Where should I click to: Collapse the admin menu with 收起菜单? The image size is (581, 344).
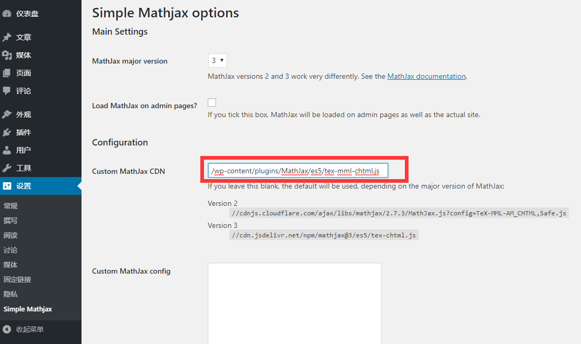(x=29, y=329)
